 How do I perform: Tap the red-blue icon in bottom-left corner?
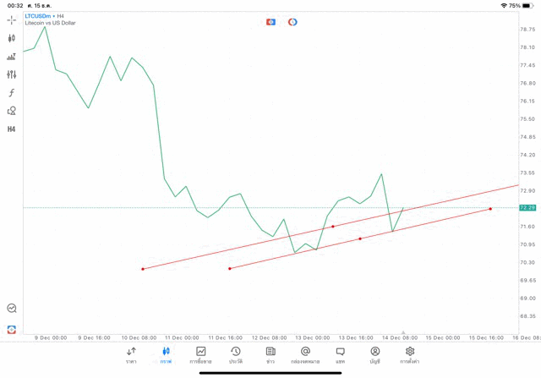pyautogui.click(x=12, y=329)
